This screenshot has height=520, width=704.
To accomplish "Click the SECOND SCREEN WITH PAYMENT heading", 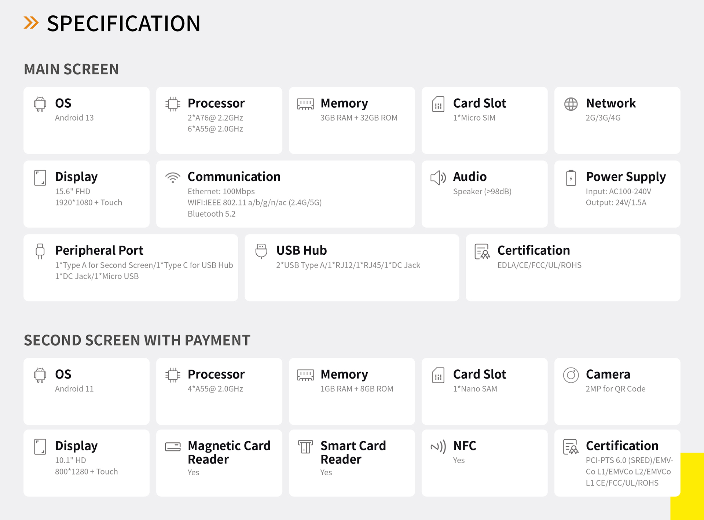I will point(137,340).
